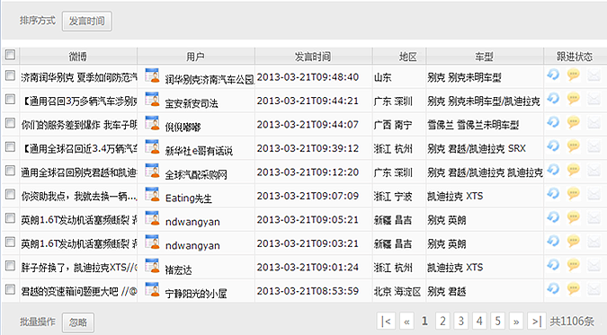
Task: Click comment bubble in Eating先生 row
Action: pos(574,193)
